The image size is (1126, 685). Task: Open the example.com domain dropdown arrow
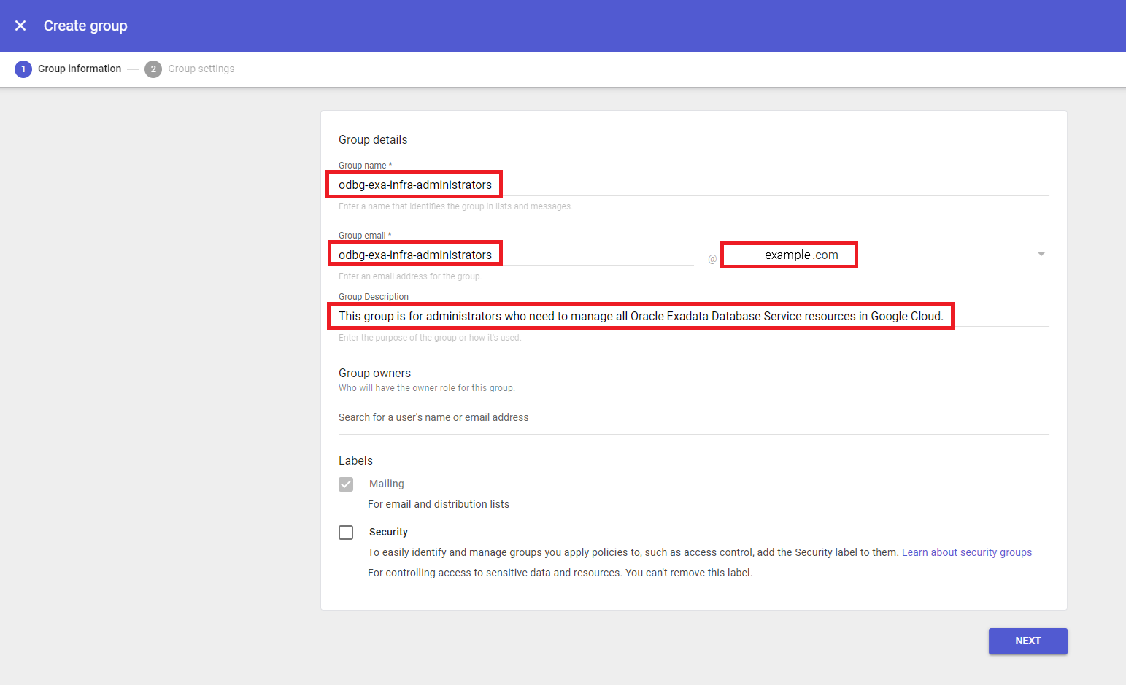[1041, 254]
